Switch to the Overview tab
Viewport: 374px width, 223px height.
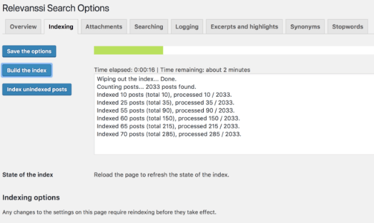click(23, 26)
